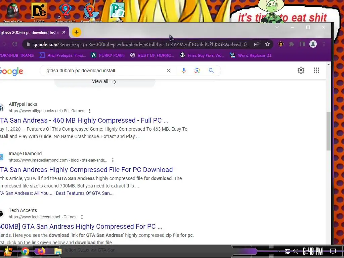Click the 'Tech Accents' site name
Image resolution: width=344 pixels, height=258 pixels.
23,210
